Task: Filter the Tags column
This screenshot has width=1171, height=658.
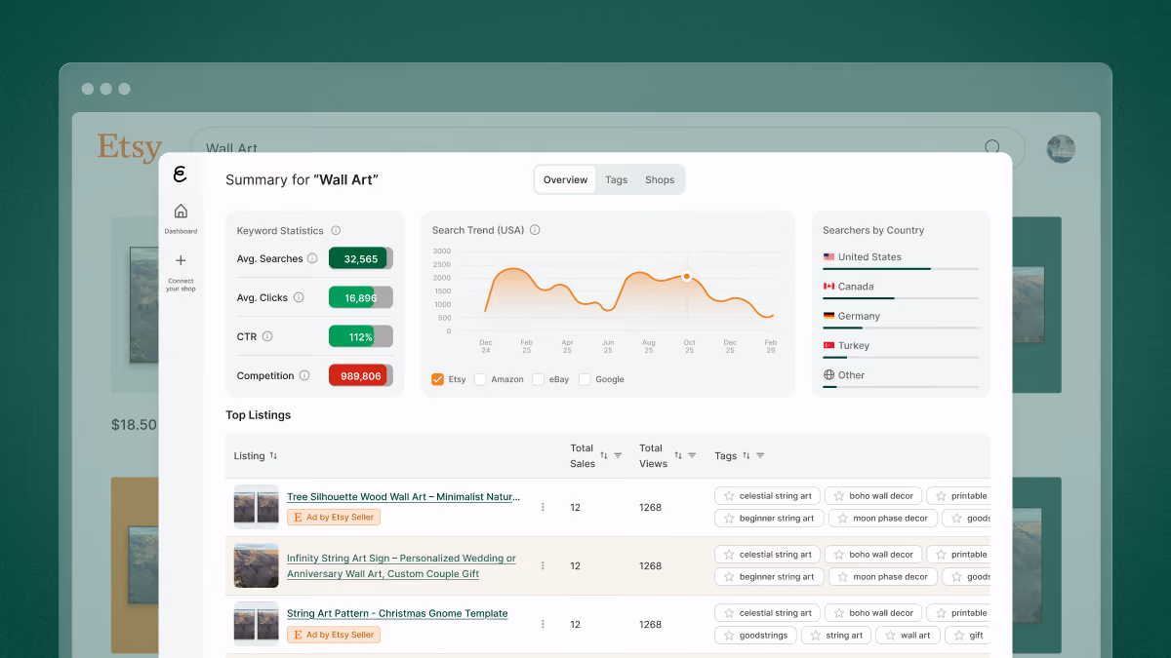Action: point(760,455)
